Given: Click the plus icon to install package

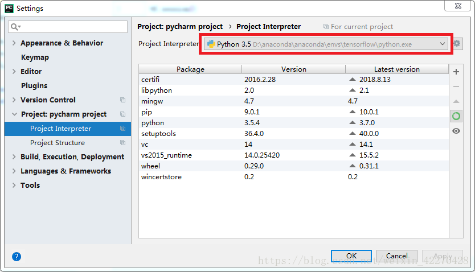Looking at the screenshot, I should (456, 72).
